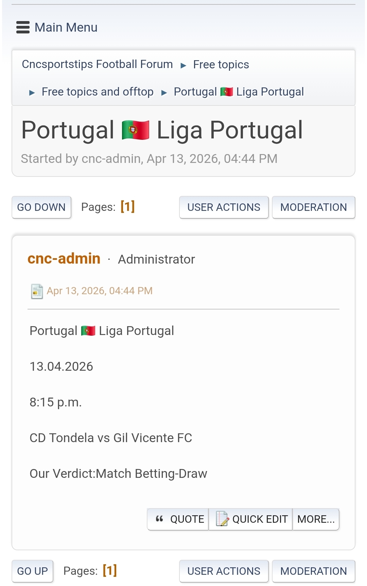Click the post timestamp permalink
This screenshot has width=367, height=586.
click(100, 291)
